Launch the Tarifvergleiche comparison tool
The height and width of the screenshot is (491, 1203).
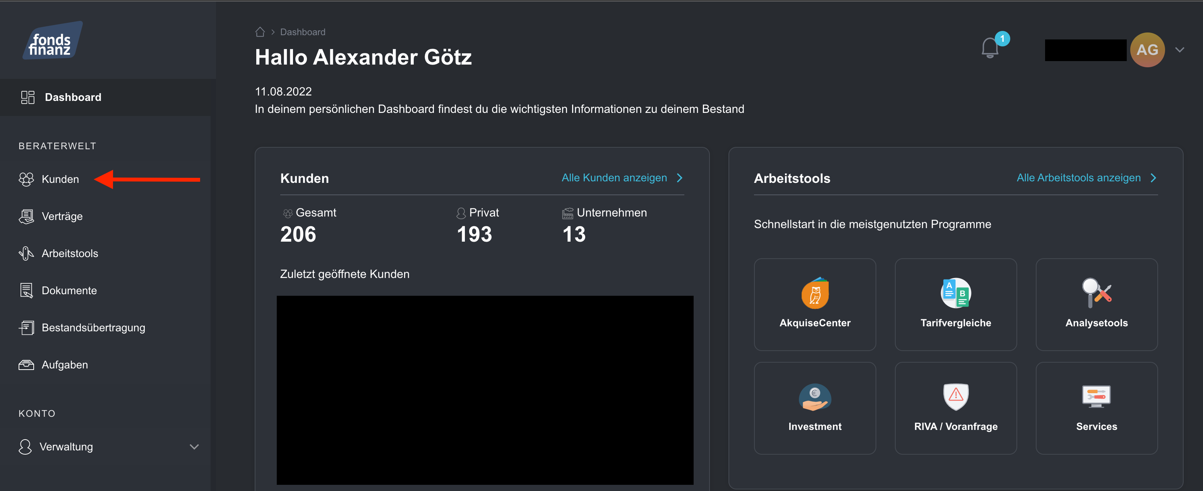tap(956, 304)
